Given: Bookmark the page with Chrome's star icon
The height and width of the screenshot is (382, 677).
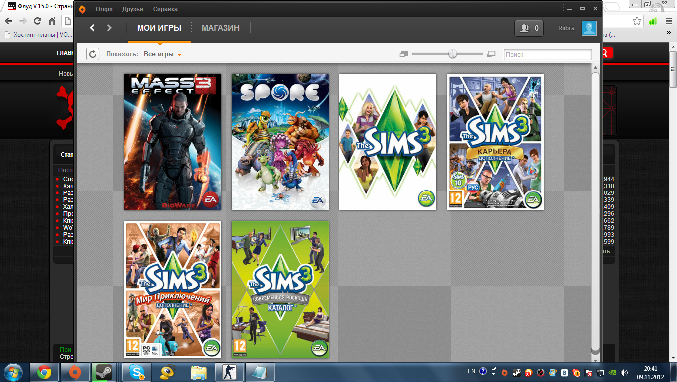Looking at the screenshot, I should tap(637, 21).
